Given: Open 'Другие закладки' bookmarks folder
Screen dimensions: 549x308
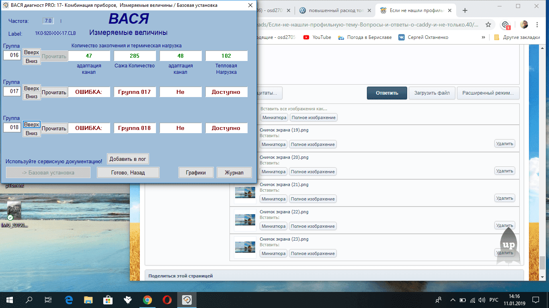Looking at the screenshot, I should point(517,37).
